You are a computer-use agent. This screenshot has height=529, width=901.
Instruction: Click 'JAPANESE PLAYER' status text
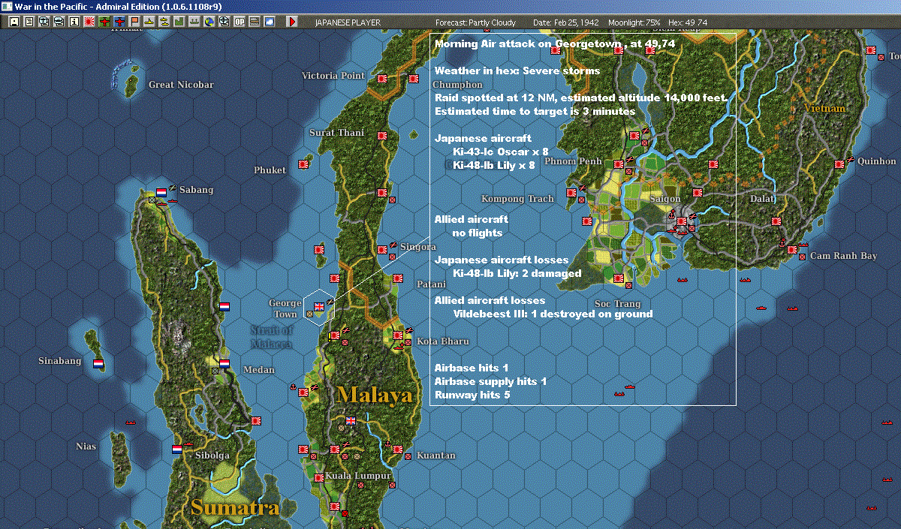click(348, 23)
